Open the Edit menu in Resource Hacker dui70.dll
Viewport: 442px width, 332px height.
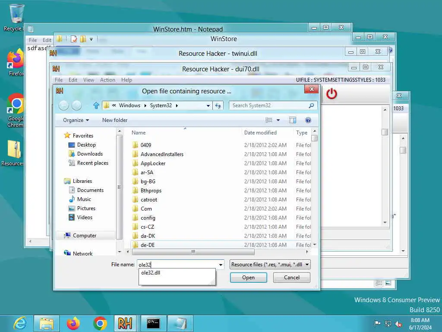[73, 80]
